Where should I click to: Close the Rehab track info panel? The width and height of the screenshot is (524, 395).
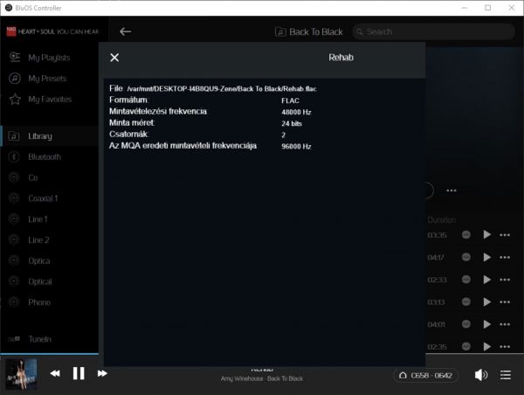coord(114,58)
